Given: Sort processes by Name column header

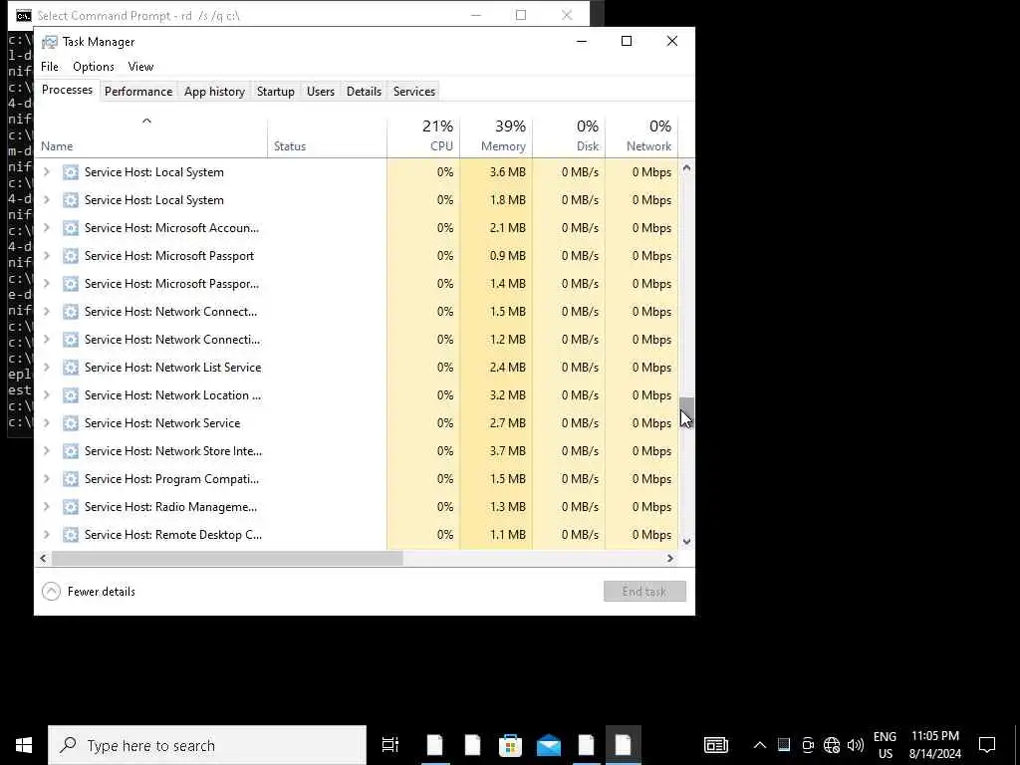Looking at the screenshot, I should click(x=151, y=135).
